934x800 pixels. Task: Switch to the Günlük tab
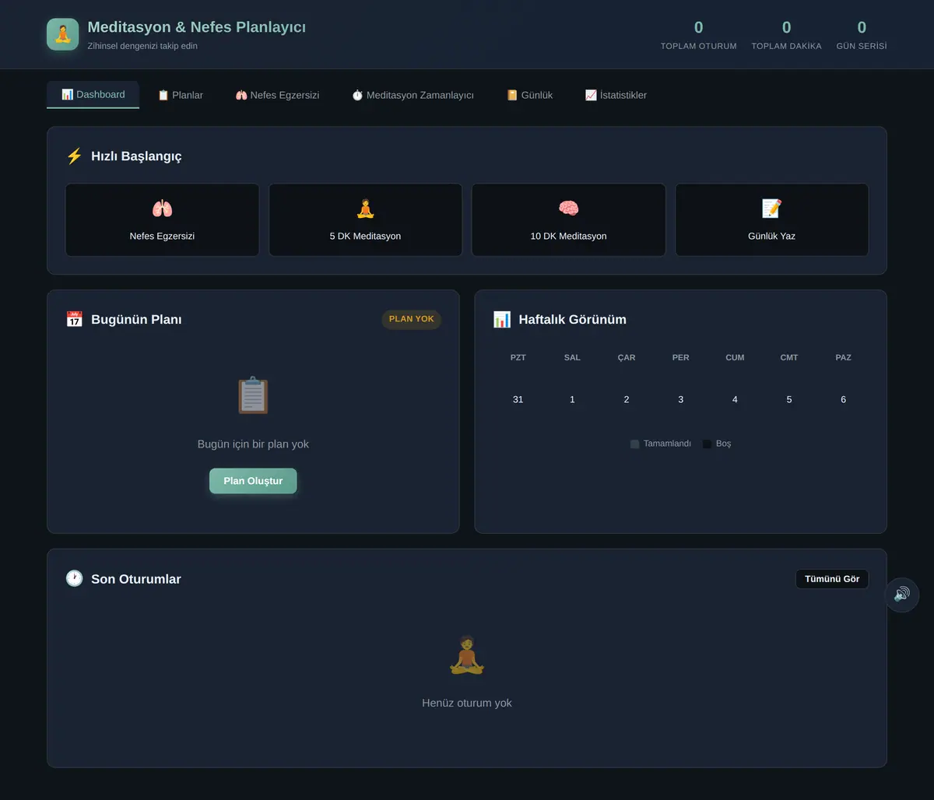pos(529,95)
